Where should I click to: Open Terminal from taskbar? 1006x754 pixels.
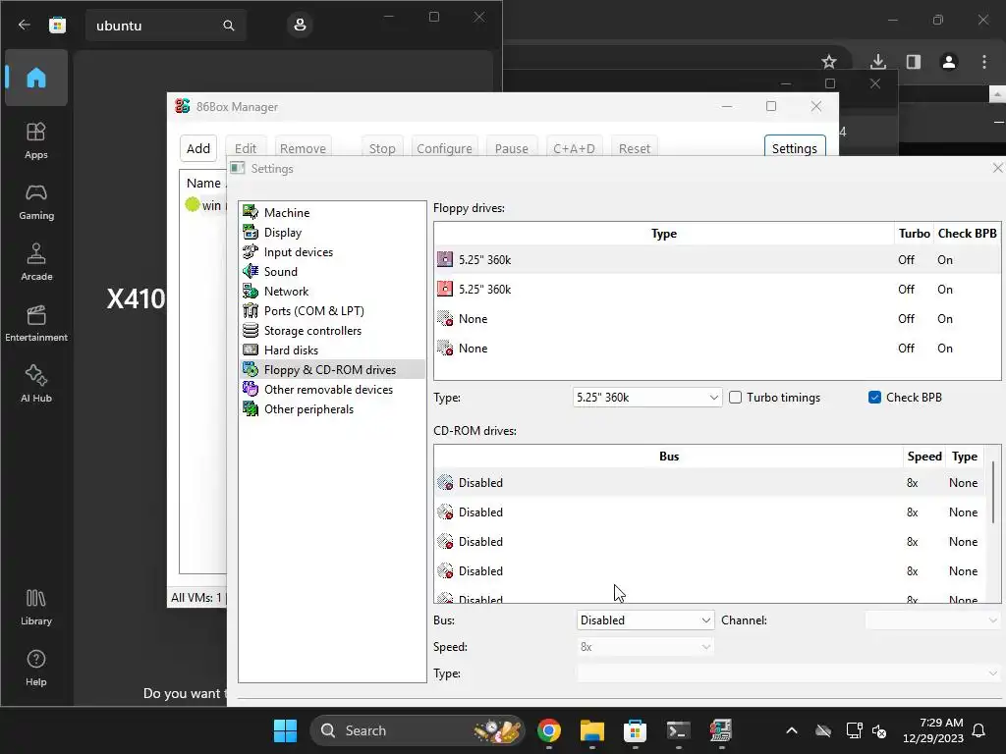(x=678, y=730)
